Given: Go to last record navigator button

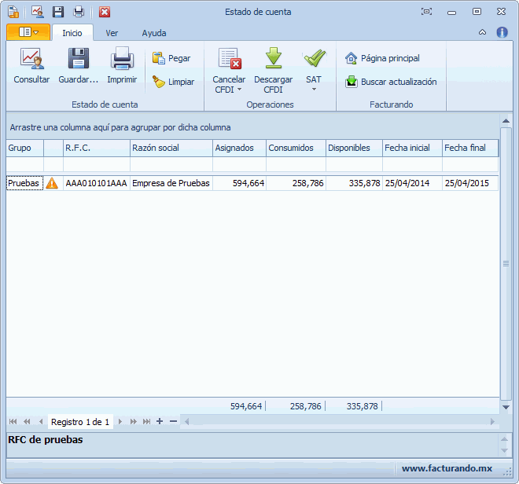Looking at the screenshot, I should pos(146,421).
